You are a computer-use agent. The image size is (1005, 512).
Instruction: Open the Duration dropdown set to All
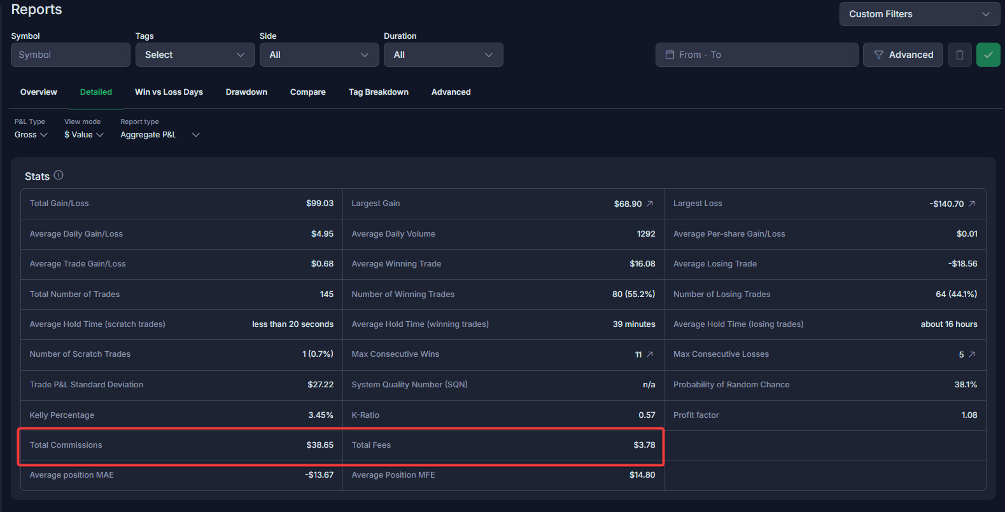[444, 55]
